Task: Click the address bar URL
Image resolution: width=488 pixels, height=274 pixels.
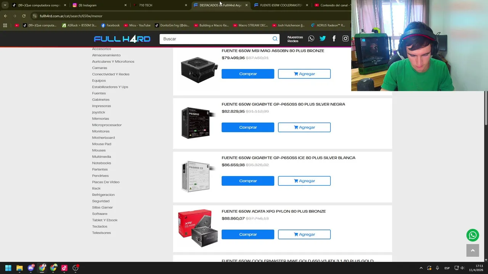Action: pos(71,16)
